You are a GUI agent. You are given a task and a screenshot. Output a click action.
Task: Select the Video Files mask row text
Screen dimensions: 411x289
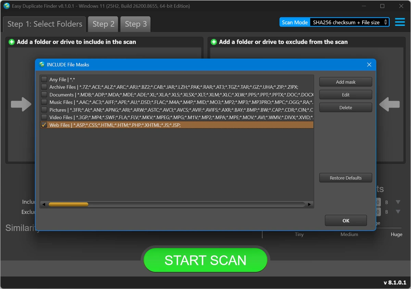point(181,117)
